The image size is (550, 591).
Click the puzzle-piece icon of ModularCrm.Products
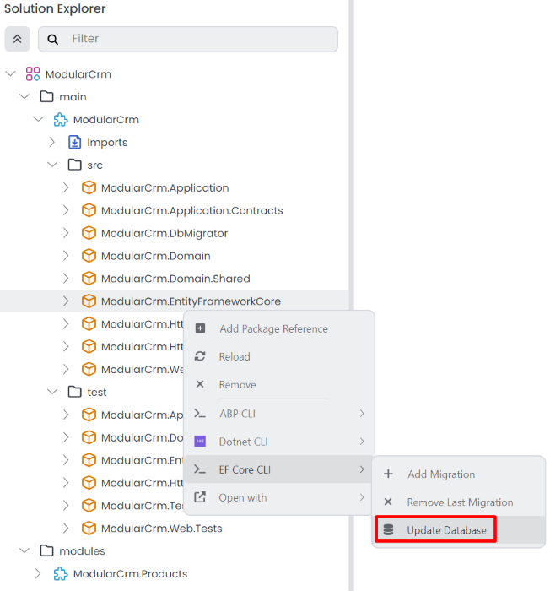[61, 573]
